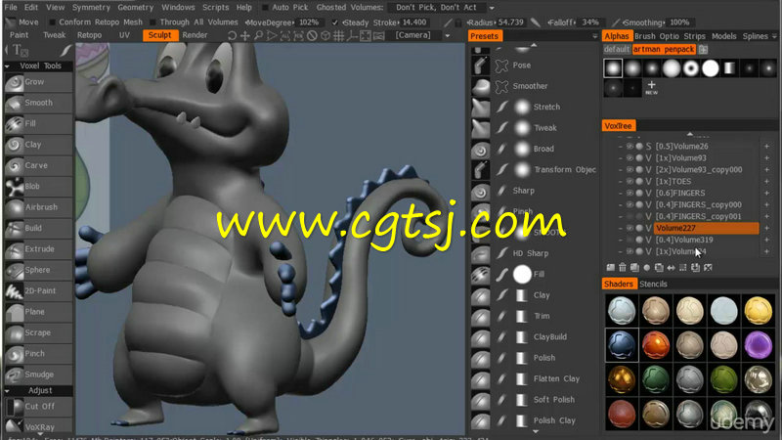Select the Fill tool in Voxel Tools
The image size is (782, 440).
[x=38, y=124]
